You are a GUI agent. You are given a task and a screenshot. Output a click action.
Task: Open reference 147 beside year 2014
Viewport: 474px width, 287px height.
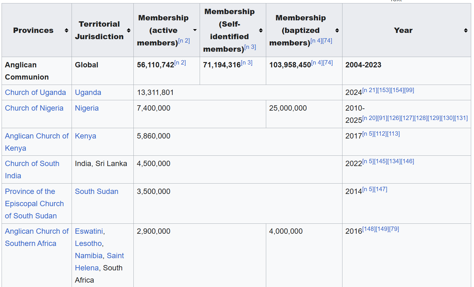[381, 189]
